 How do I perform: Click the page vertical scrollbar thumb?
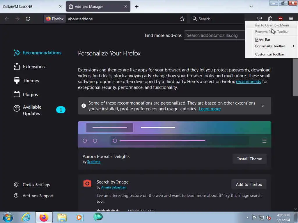point(295,77)
